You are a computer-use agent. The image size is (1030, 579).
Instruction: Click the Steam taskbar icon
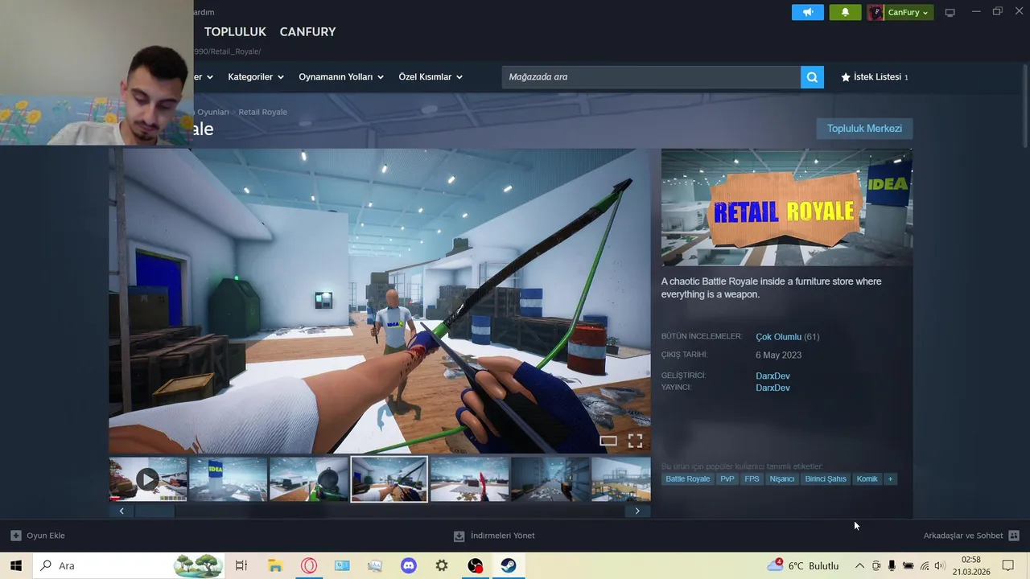pyautogui.click(x=509, y=565)
